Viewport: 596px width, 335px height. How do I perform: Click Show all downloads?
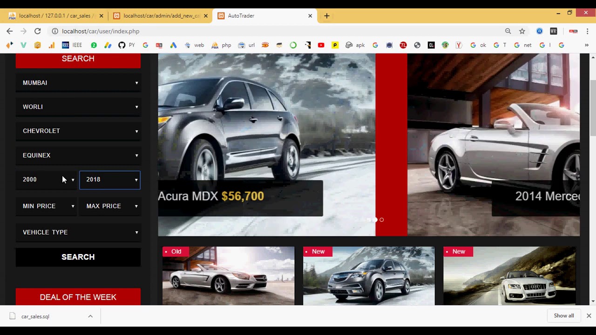point(564,316)
